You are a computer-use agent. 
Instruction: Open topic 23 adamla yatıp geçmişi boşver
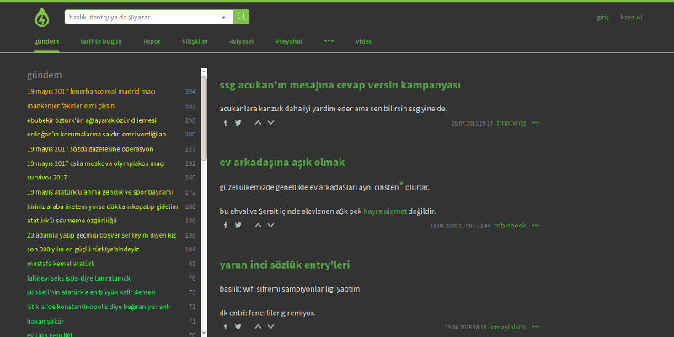point(101,235)
